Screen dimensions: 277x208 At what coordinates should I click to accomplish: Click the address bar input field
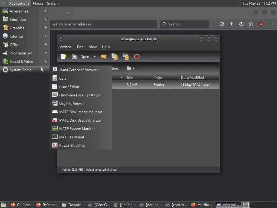coord(104,24)
